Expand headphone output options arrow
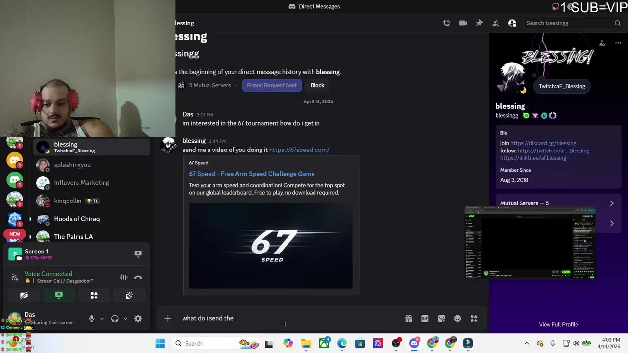This screenshot has width=628, height=353. pos(125,319)
